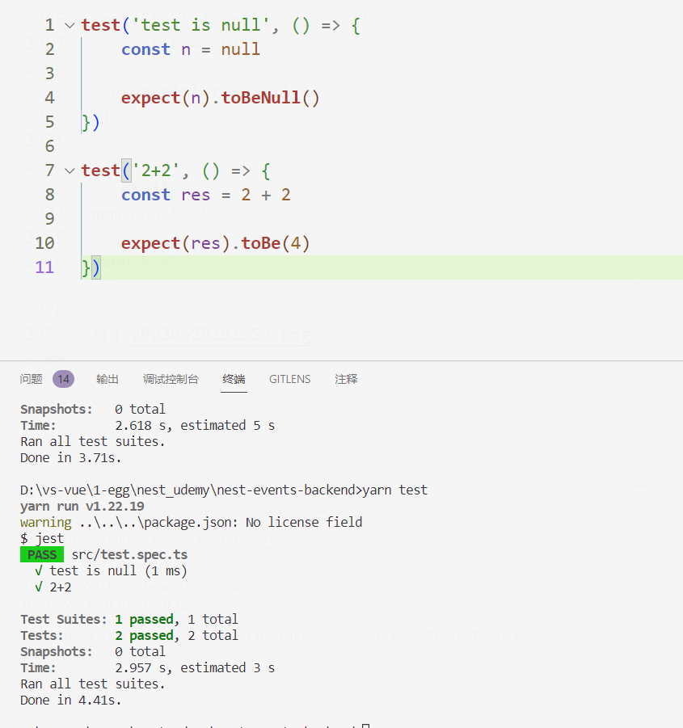Select the 终端 panel tab
Screen dimensions: 683x728
tap(234, 379)
